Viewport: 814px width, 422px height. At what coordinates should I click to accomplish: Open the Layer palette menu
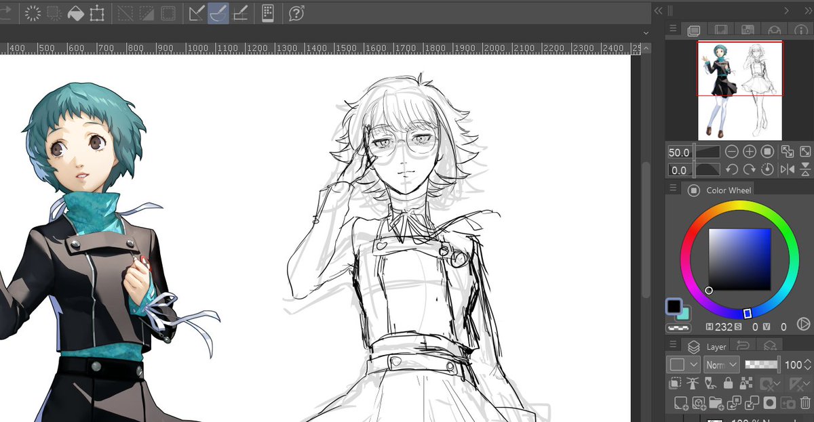(673, 344)
